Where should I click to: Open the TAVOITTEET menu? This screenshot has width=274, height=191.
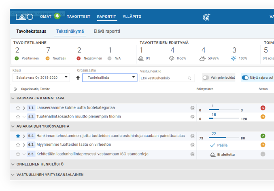coord(79,17)
